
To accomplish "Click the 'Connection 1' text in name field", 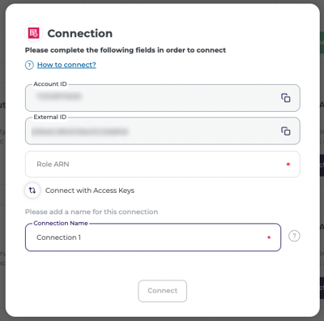I will click(58, 238).
